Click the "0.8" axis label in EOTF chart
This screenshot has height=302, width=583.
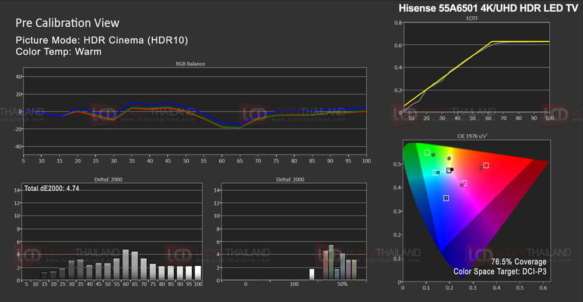click(396, 23)
